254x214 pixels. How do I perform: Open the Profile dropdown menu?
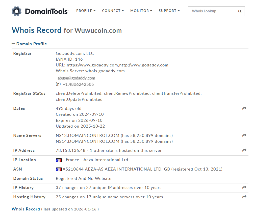tap(86, 11)
